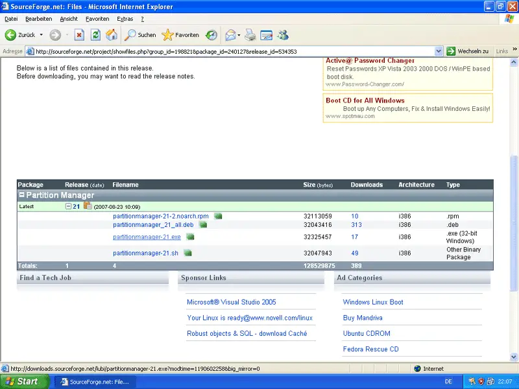This screenshot has height=389, width=519.
Task: Collapse release 21 file list
Action: coord(69,206)
